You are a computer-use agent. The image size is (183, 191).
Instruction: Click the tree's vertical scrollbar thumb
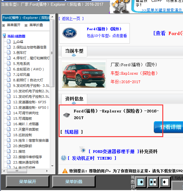pyautogui.click(x=52, y=53)
